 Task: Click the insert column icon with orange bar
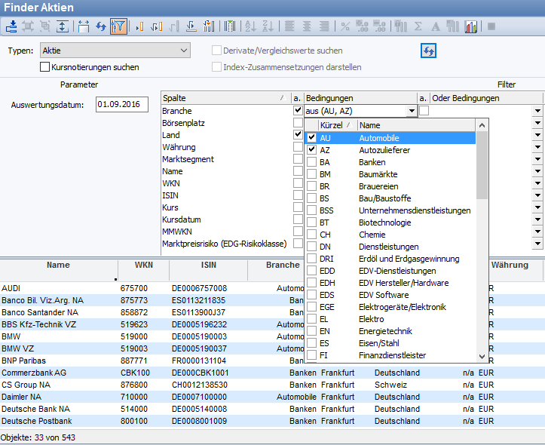139,26
